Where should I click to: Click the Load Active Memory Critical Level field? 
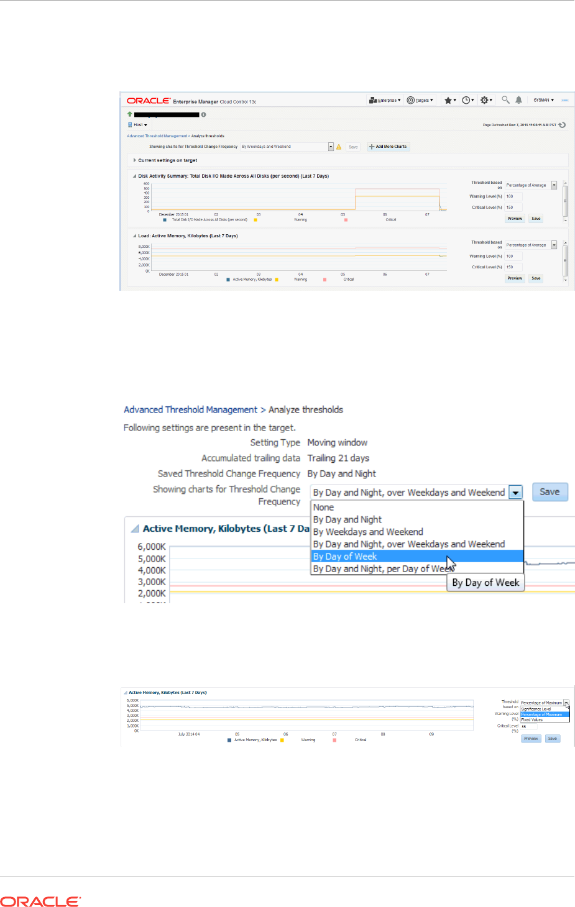coord(513,267)
